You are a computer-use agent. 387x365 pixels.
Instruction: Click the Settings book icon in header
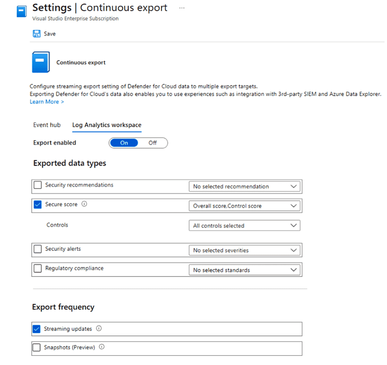[x=21, y=12]
